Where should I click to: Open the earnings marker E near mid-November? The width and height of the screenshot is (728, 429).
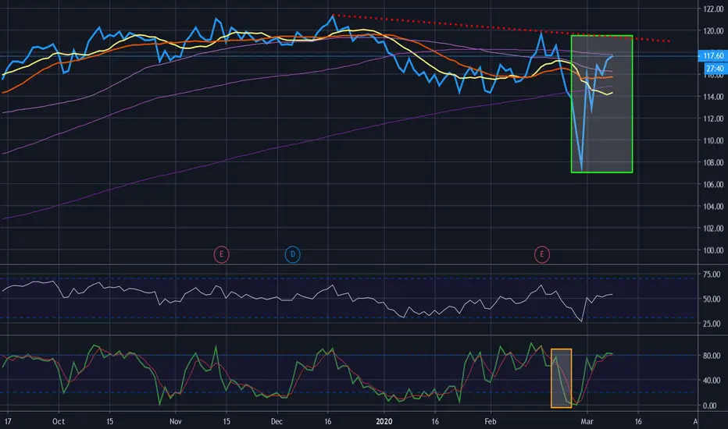222,254
